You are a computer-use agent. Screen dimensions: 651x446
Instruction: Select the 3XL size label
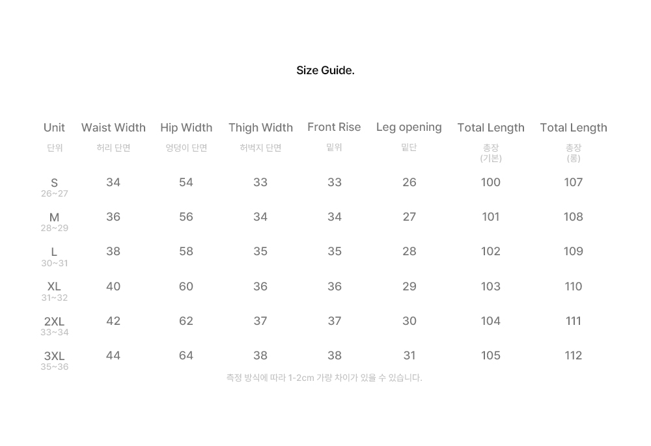[54, 356]
